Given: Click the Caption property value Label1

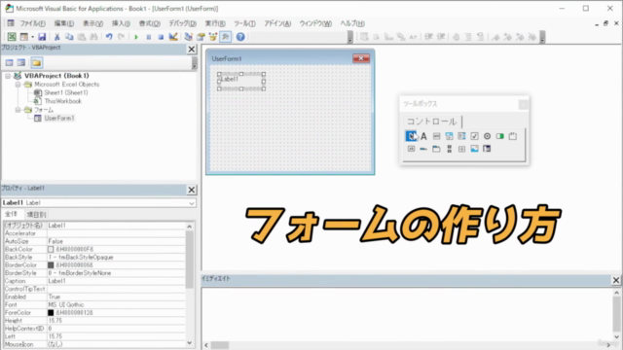Looking at the screenshot, I should click(x=116, y=281).
